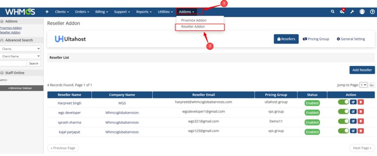This screenshot has width=377, height=156.
Task: Open the wrench setup icon
Action: (x=352, y=12)
